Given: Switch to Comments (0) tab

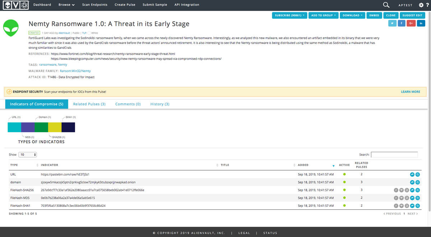Looking at the screenshot, I should [128, 104].
